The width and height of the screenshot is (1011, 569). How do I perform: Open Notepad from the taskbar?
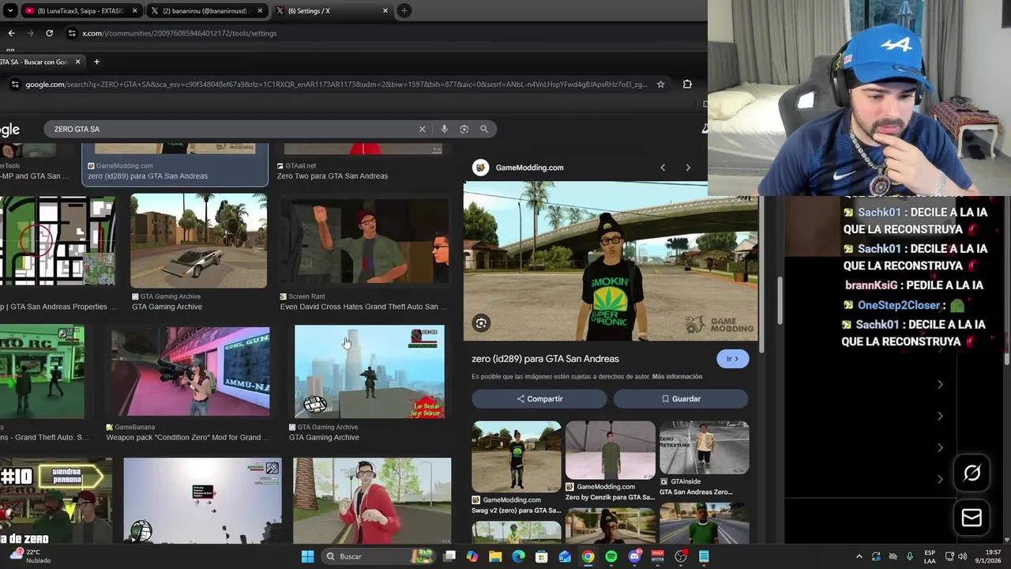[704, 556]
